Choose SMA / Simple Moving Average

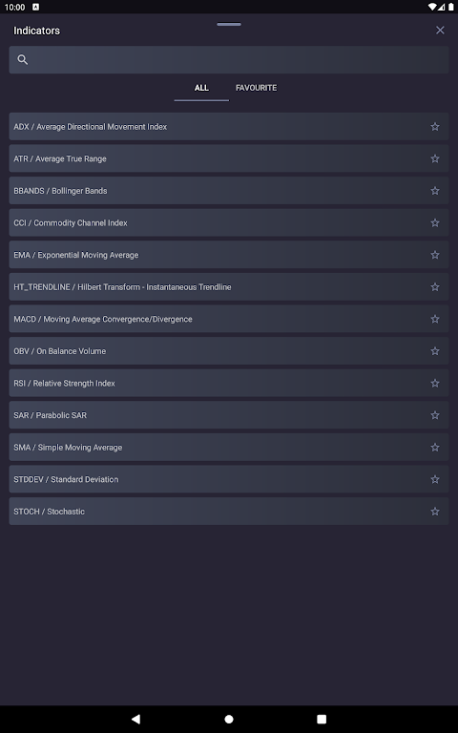(x=229, y=447)
